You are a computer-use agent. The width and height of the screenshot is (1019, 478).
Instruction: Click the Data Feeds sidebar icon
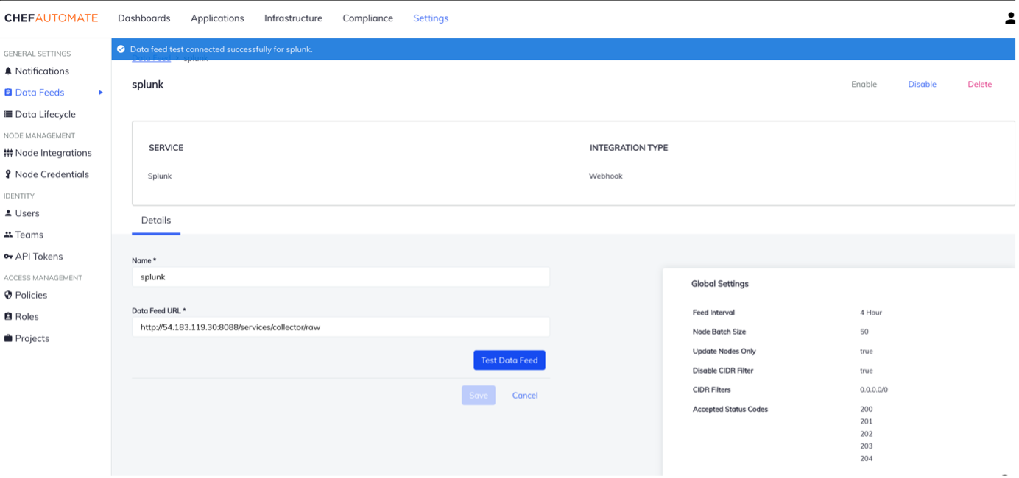point(8,93)
